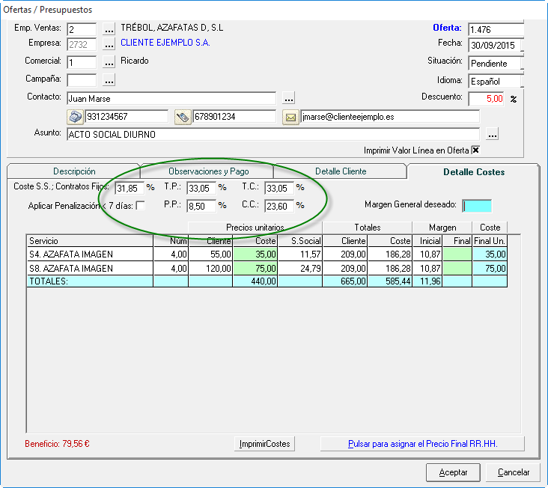The height and width of the screenshot is (488, 548).
Task: Click the TOTALES row label
Action: pos(49,281)
